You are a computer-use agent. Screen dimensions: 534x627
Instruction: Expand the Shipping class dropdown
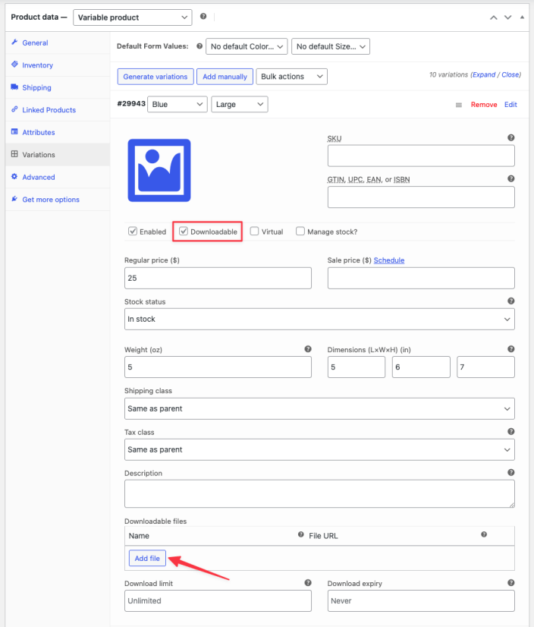tap(319, 408)
